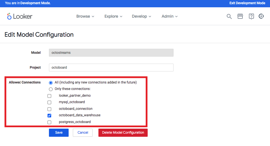Click Delete Model Configuration button
The width and height of the screenshot is (270, 146).
pos(123,133)
